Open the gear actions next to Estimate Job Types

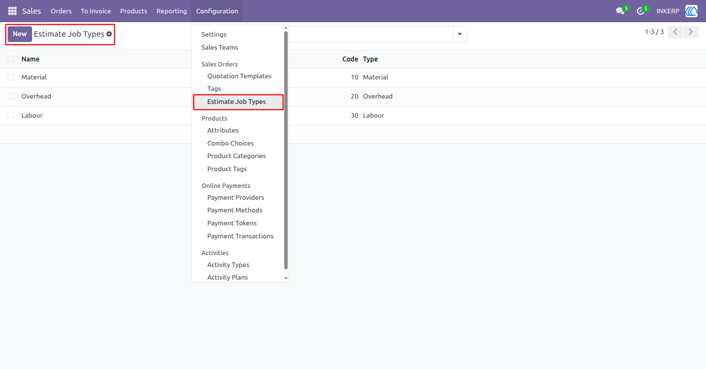[109, 34]
